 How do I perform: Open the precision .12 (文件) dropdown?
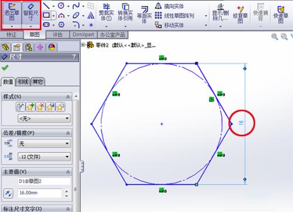tap(44, 157)
